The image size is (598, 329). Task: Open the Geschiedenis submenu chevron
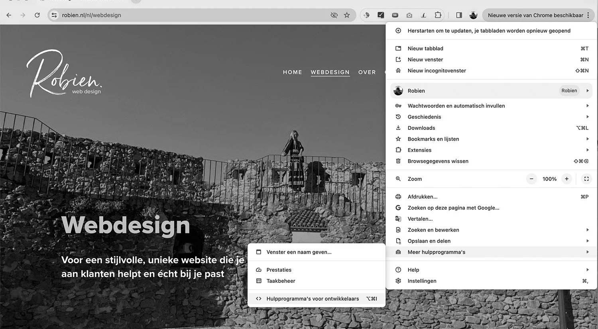point(587,117)
